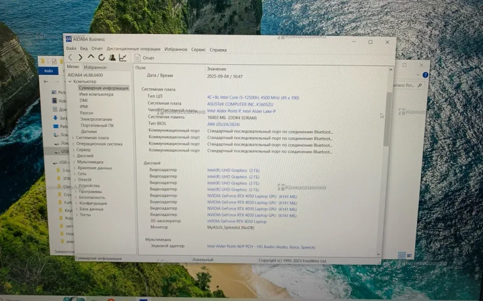Image resolution: width=483 pixels, height=301 pixels.
Task: Open the Отчёт menu in menu bar
Action: point(97,48)
